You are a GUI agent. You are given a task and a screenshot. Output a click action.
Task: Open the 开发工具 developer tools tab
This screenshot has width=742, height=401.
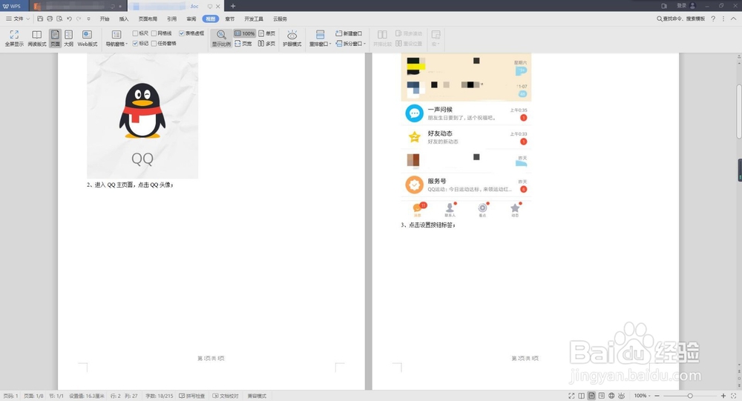pos(254,19)
